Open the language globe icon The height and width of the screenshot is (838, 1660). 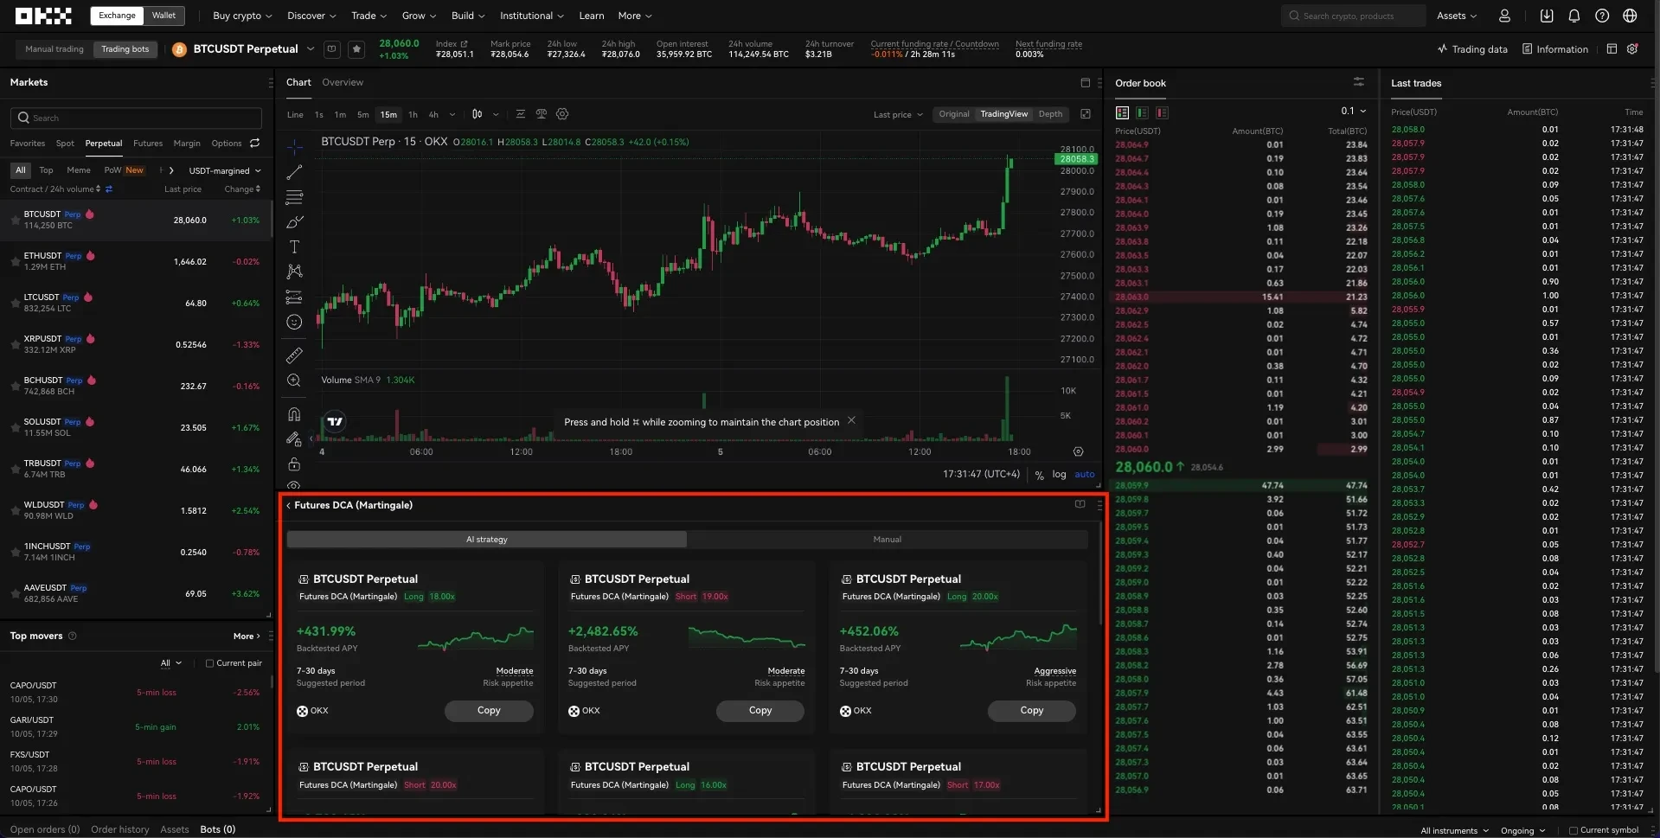(x=1630, y=16)
